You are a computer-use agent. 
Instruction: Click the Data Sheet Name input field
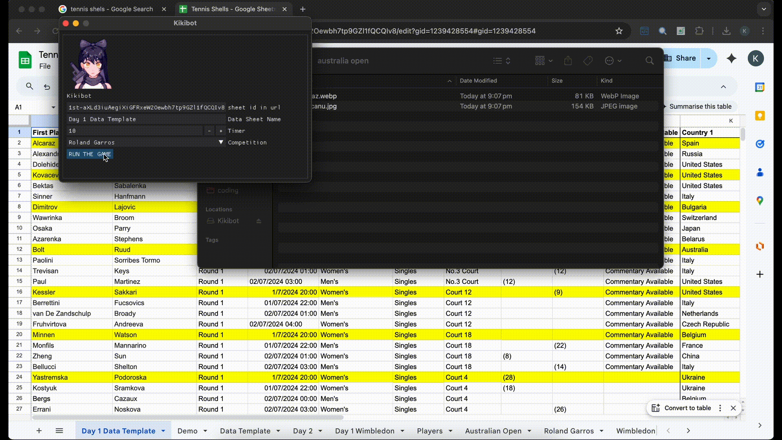(x=146, y=119)
